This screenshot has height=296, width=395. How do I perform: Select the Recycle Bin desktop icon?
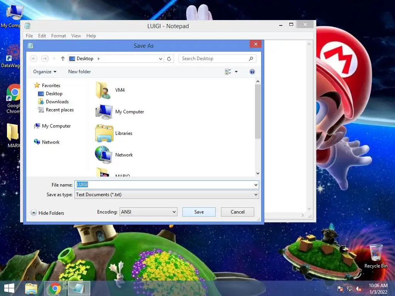tap(376, 256)
